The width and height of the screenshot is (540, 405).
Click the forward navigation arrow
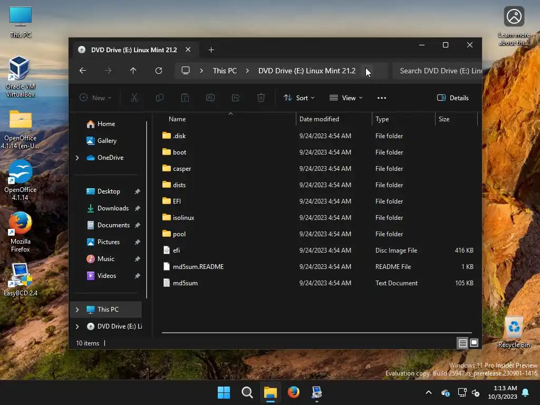point(108,71)
